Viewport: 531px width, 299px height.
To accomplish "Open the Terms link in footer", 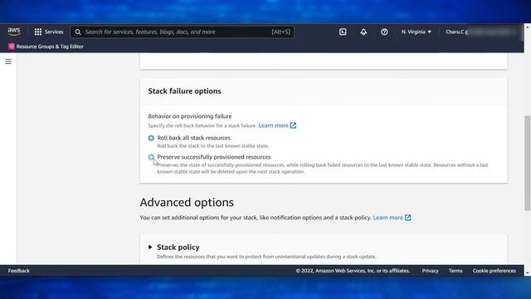I will (455, 271).
